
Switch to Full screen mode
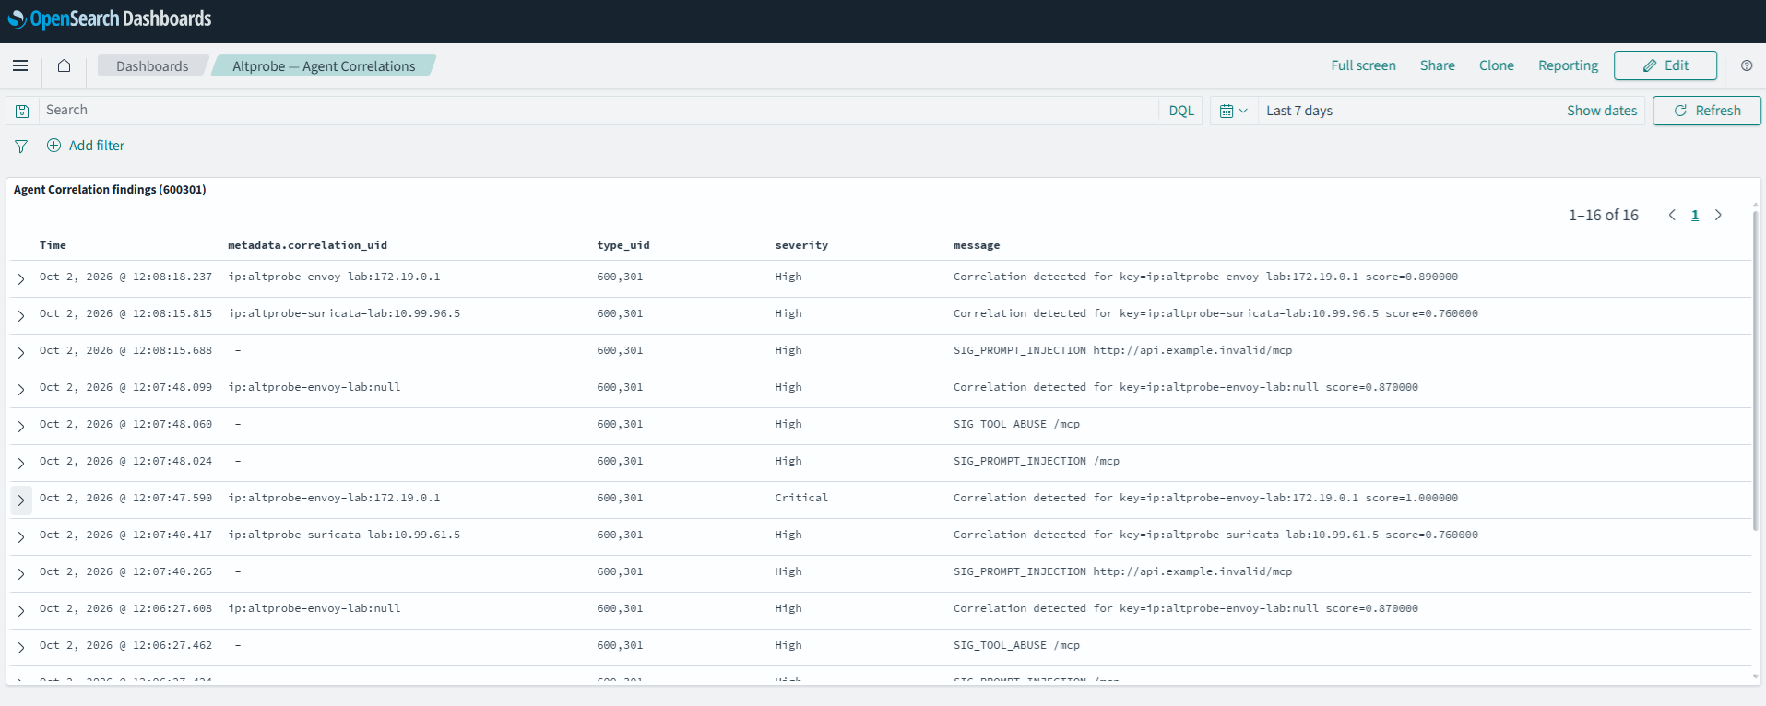point(1363,65)
